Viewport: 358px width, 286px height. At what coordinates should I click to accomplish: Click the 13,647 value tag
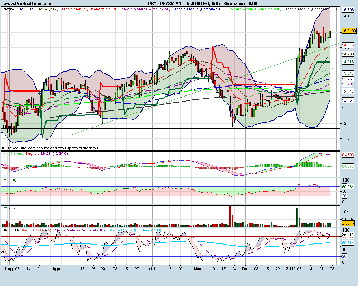click(x=348, y=73)
